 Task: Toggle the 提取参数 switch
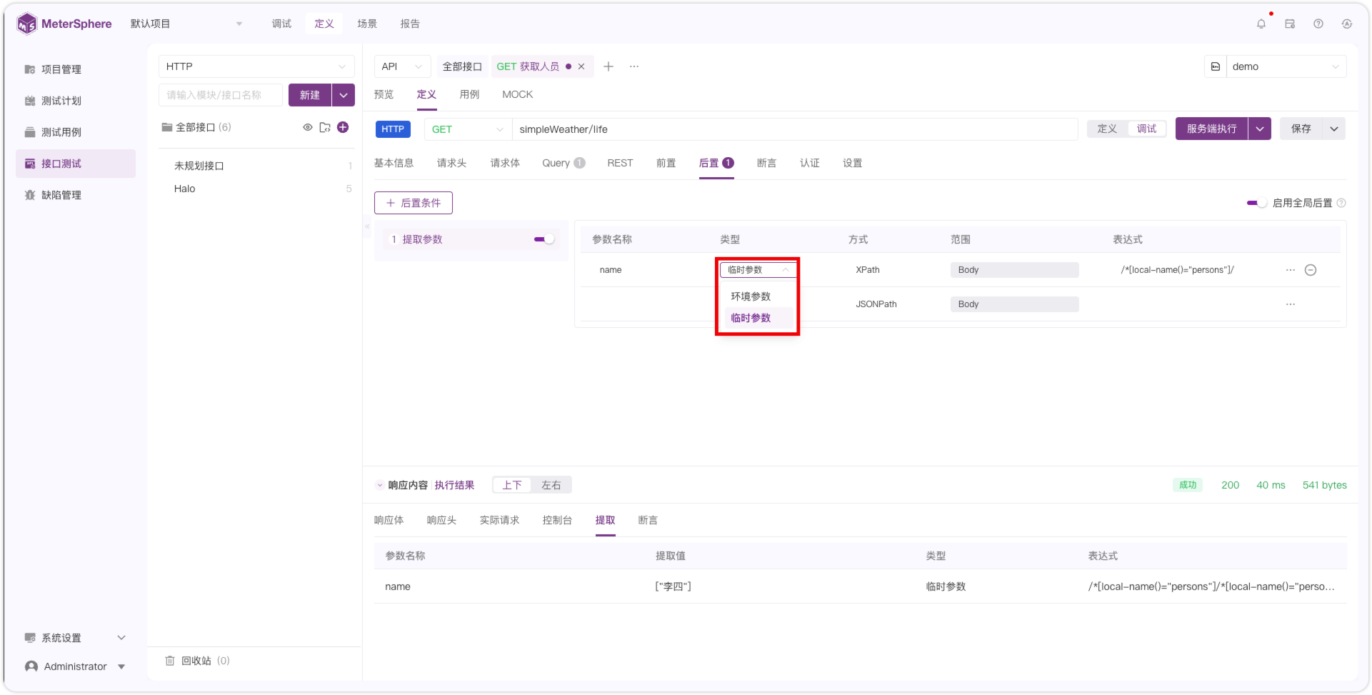tap(544, 239)
